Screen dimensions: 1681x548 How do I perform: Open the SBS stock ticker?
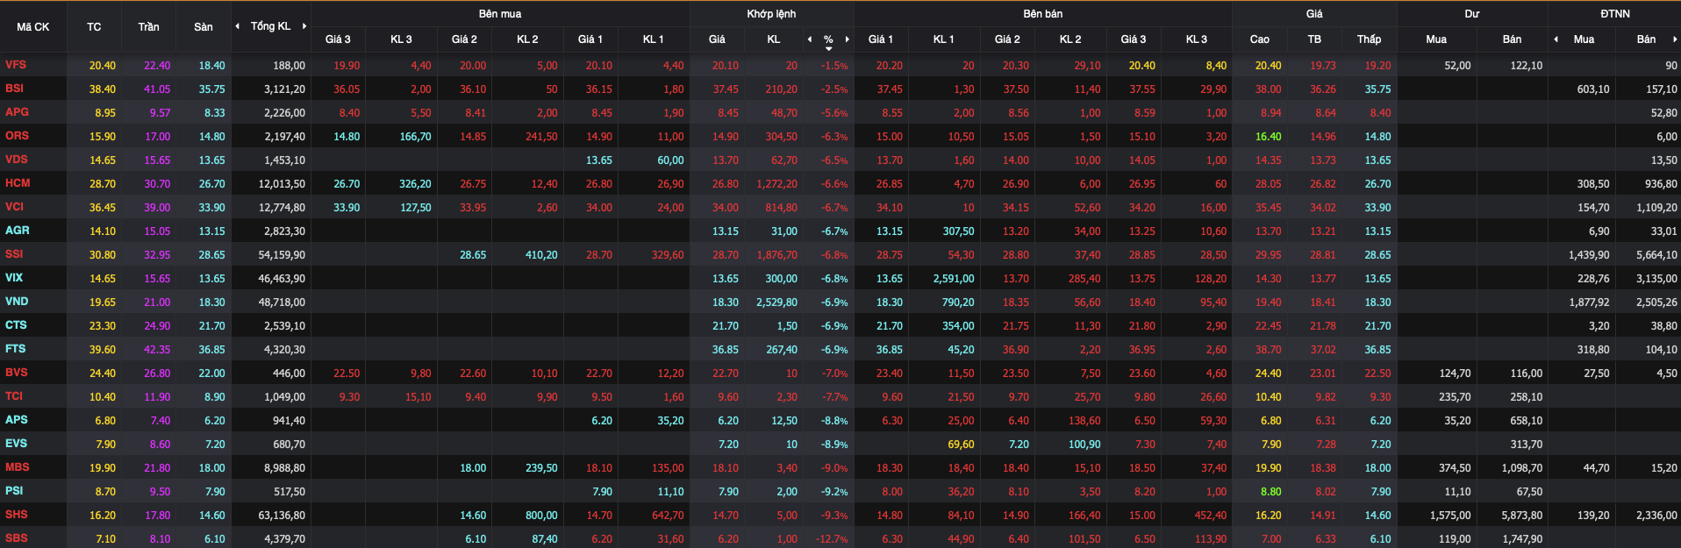(x=16, y=538)
